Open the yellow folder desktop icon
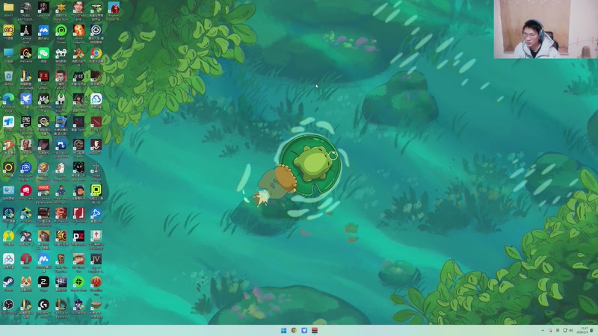The height and width of the screenshot is (336, 598). pyautogui.click(x=8, y=7)
